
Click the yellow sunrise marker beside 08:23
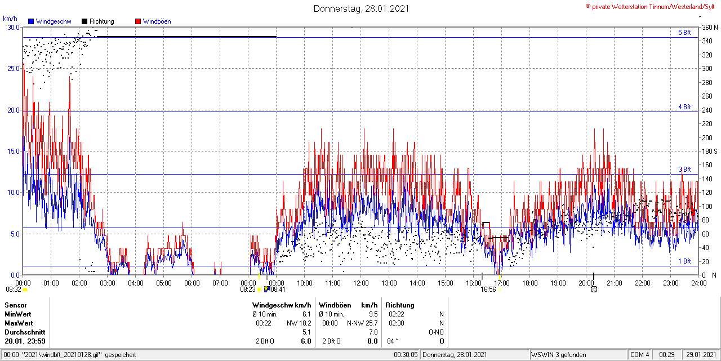tap(259, 289)
